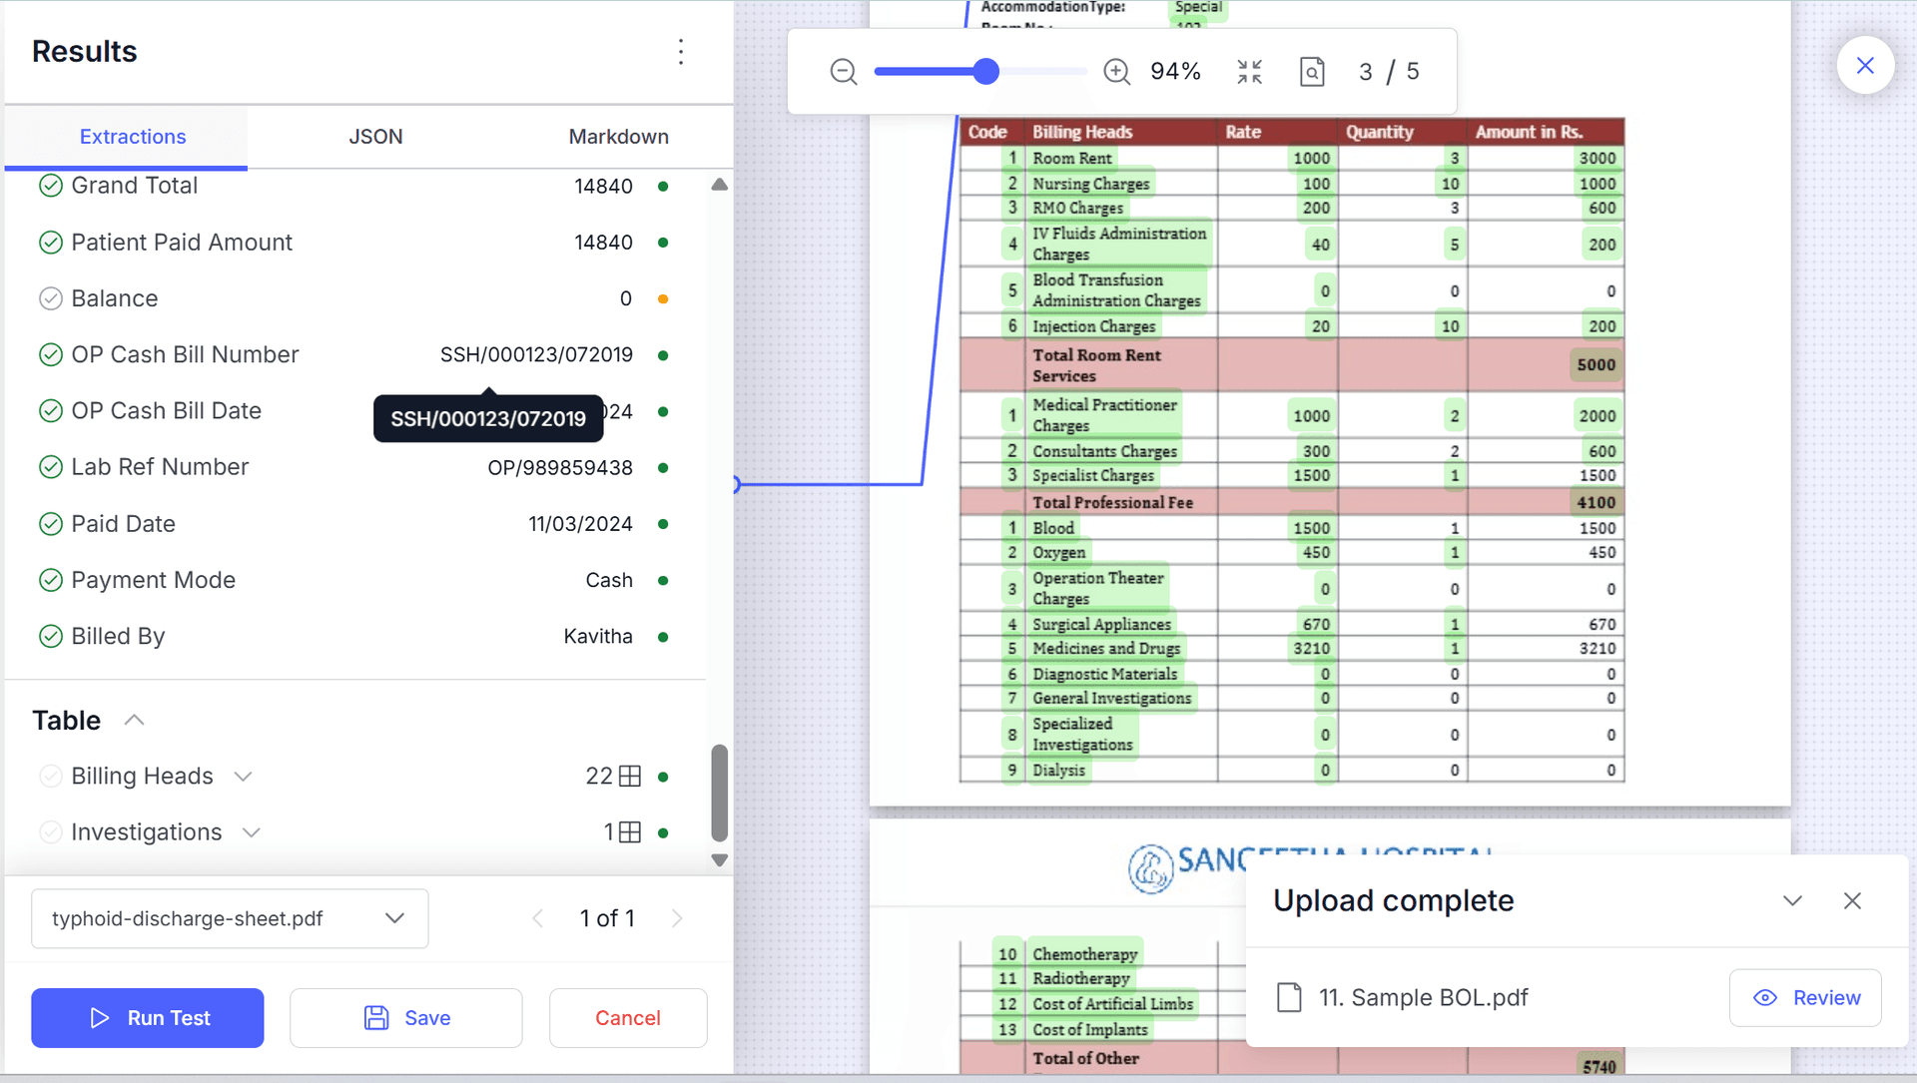Review the uploaded Sample BOL.pdf file
1917x1083 pixels.
[1804, 997]
